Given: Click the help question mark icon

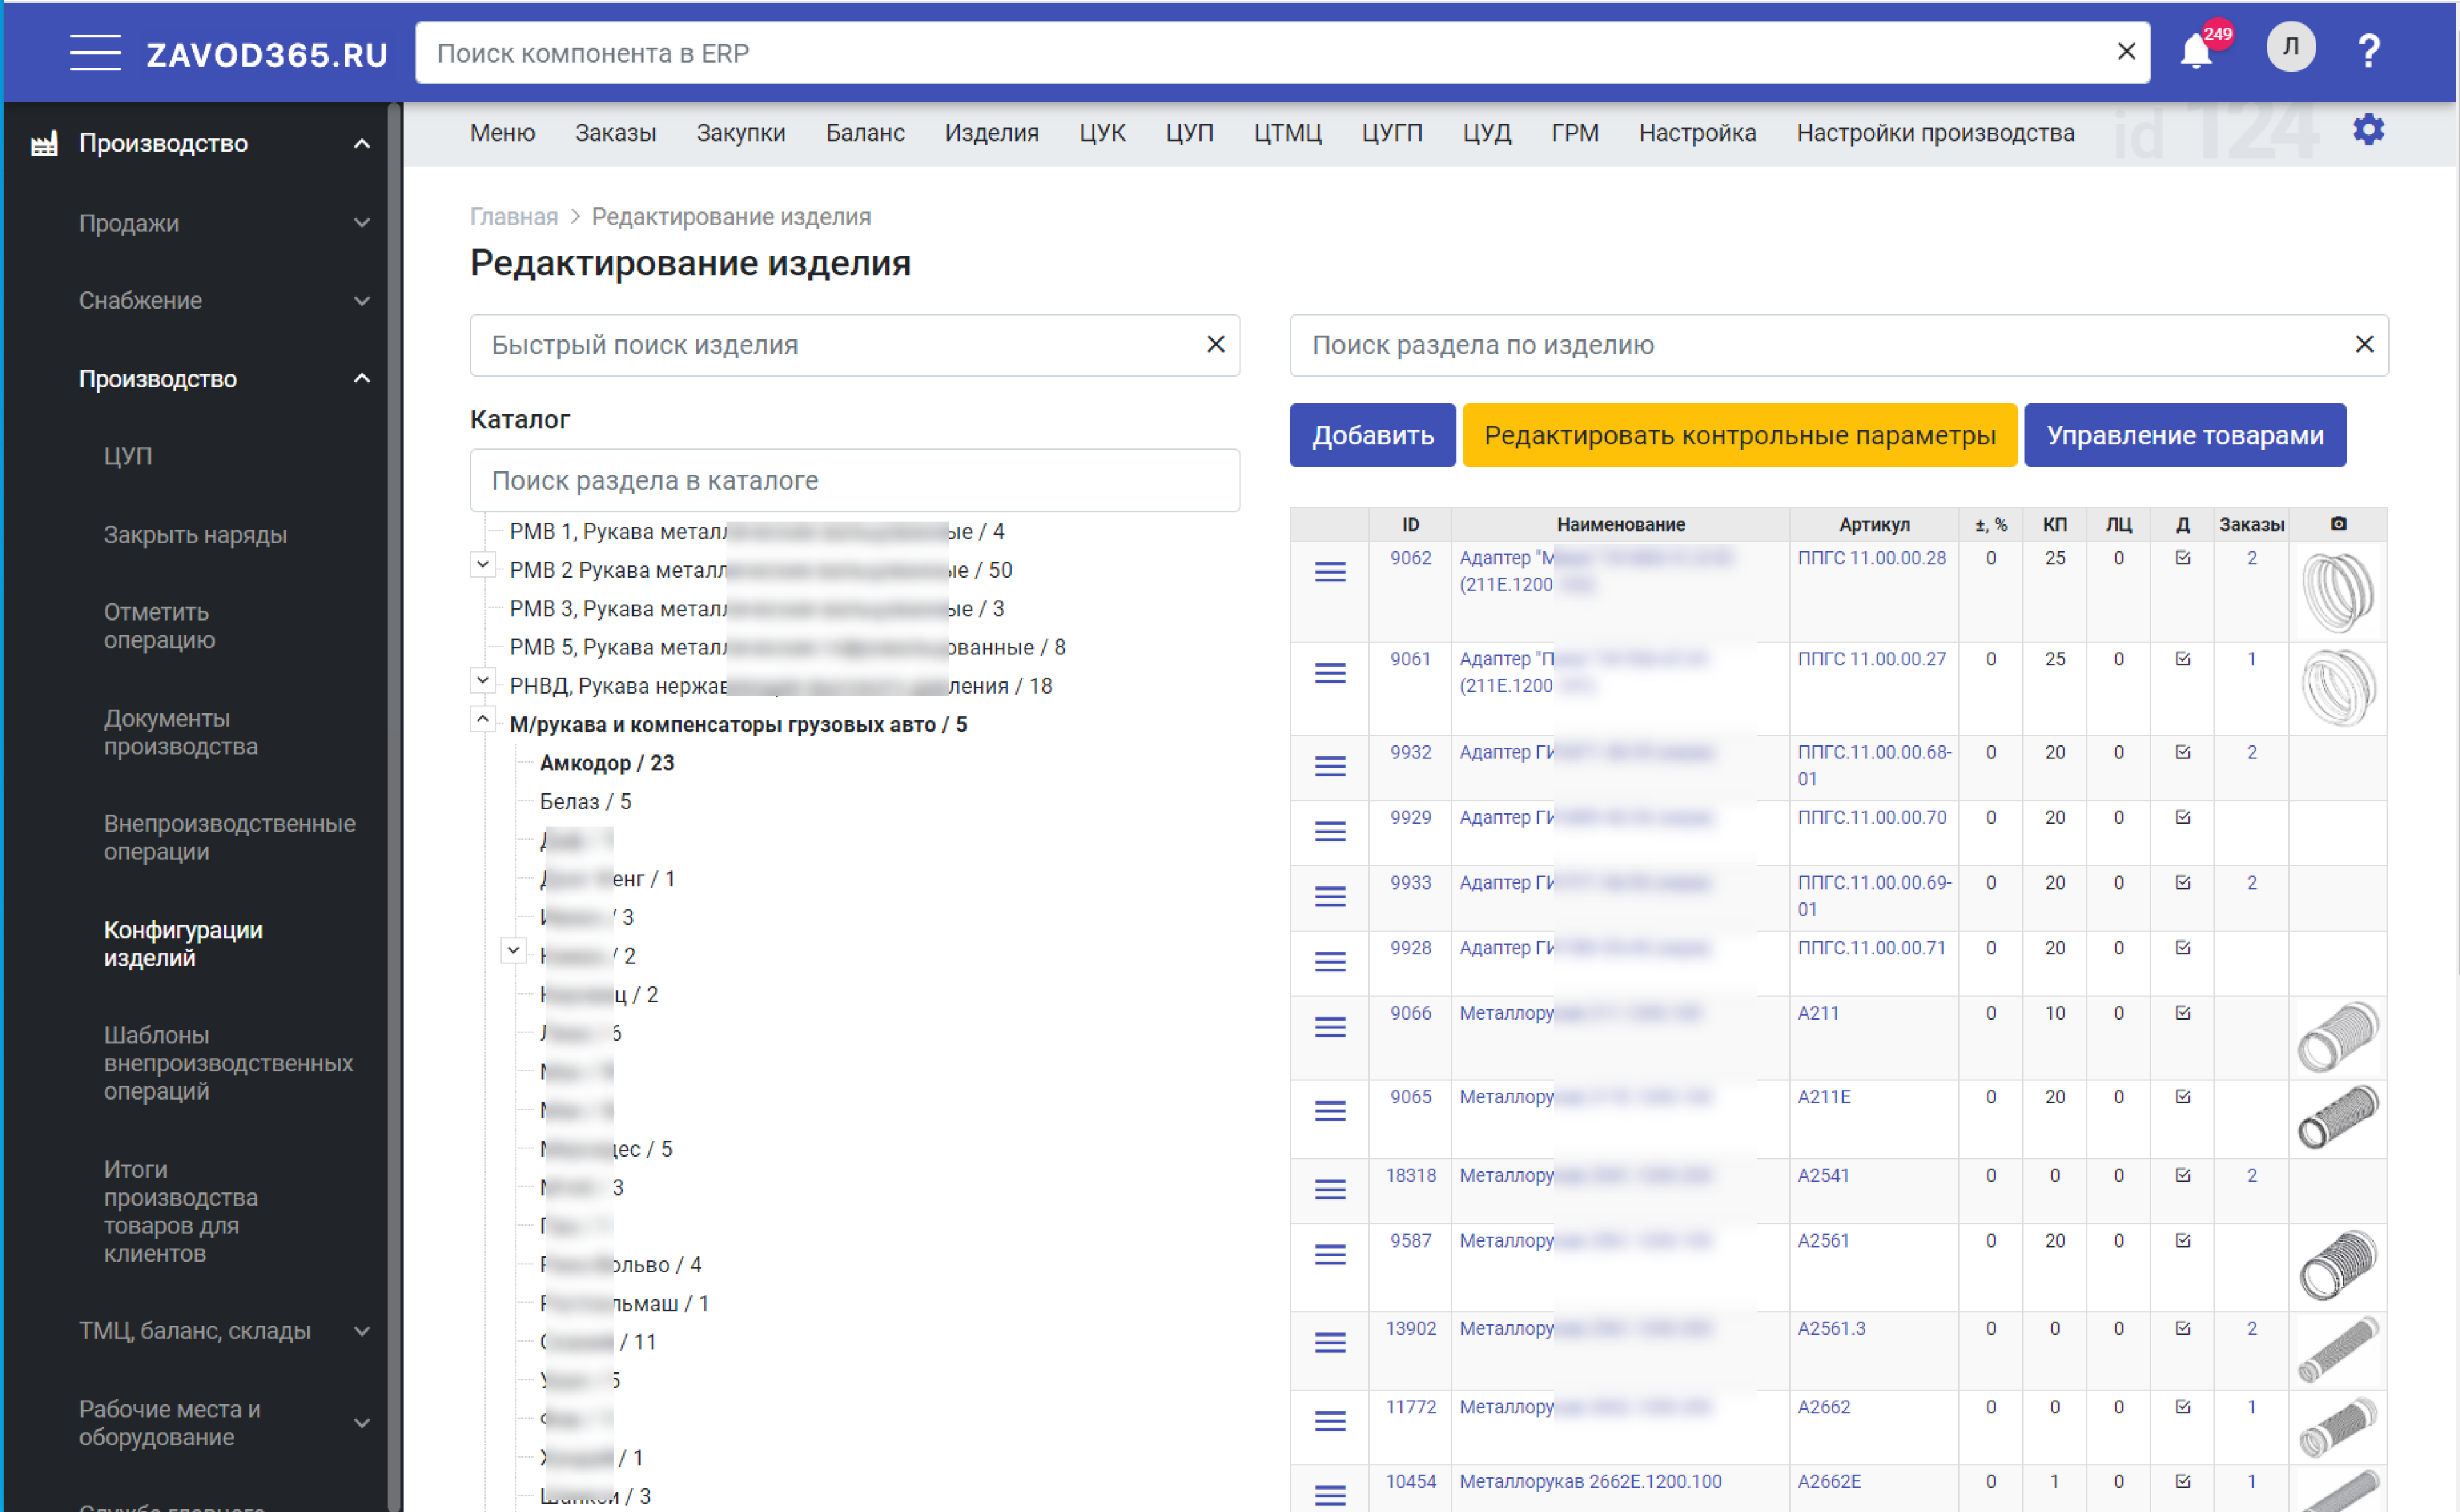Looking at the screenshot, I should [2368, 51].
